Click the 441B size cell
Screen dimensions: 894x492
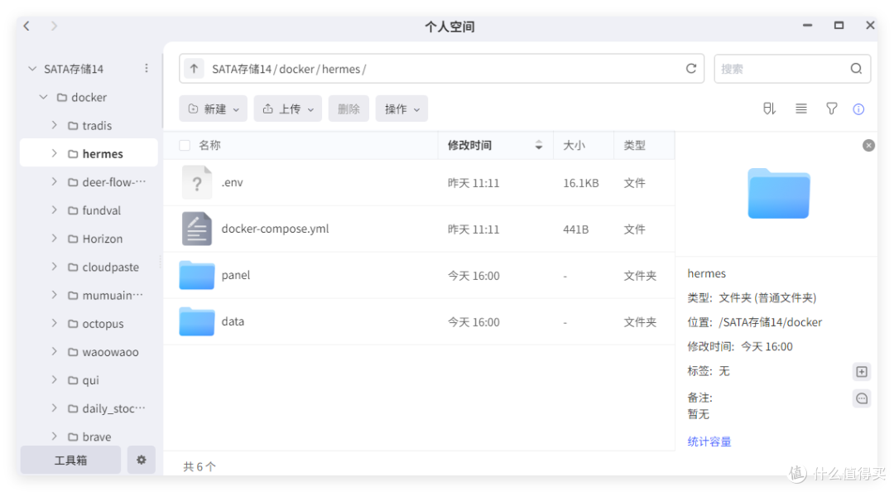pyautogui.click(x=575, y=229)
